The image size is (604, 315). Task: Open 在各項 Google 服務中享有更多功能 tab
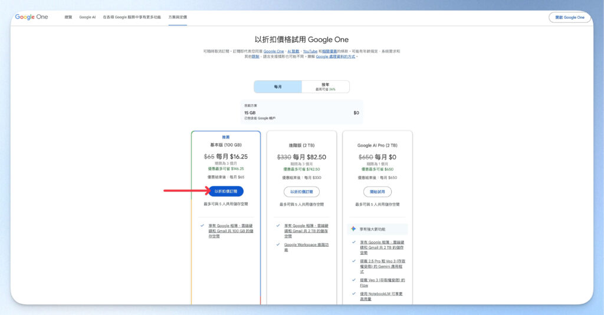tap(132, 17)
